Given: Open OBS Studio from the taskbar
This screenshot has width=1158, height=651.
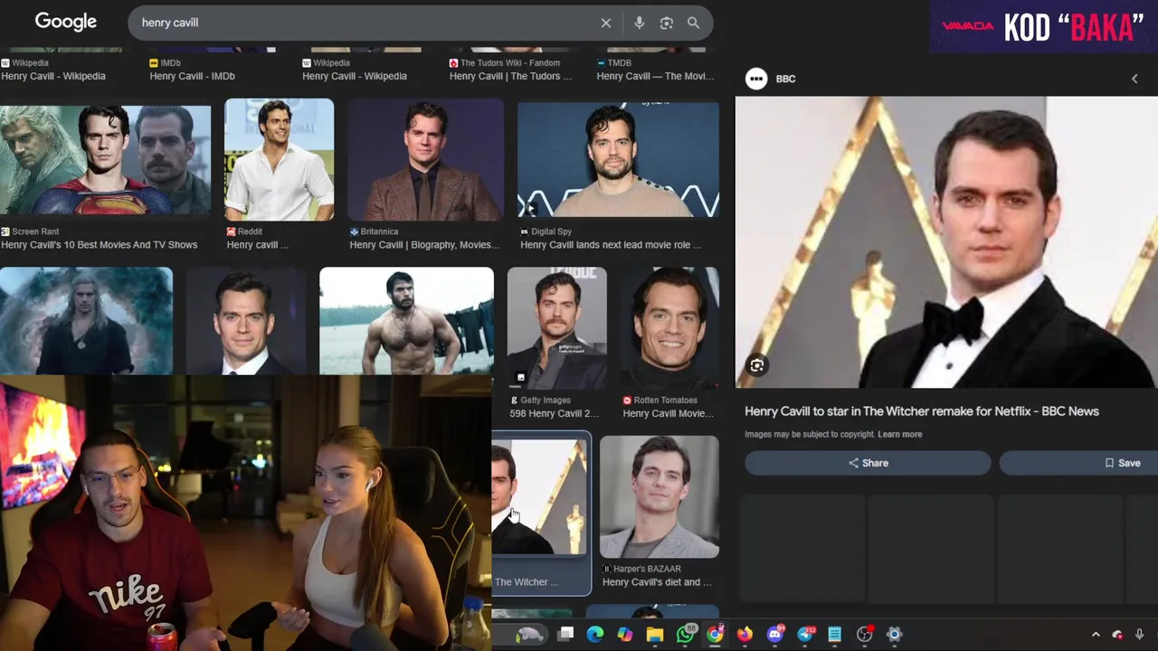Looking at the screenshot, I should coord(865,635).
